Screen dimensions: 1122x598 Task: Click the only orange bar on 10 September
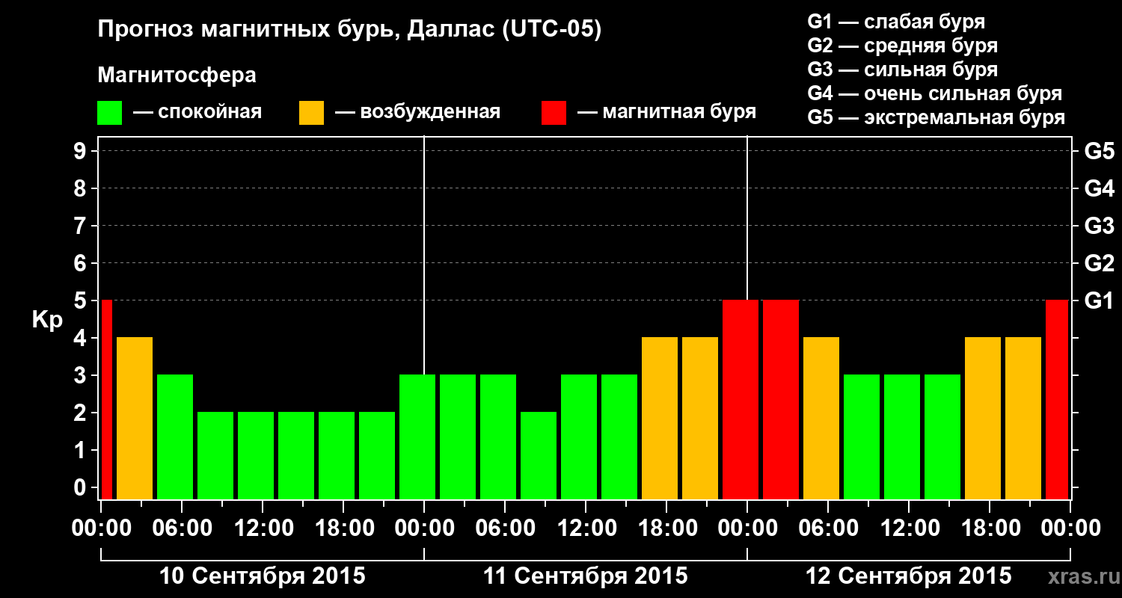tap(135, 418)
